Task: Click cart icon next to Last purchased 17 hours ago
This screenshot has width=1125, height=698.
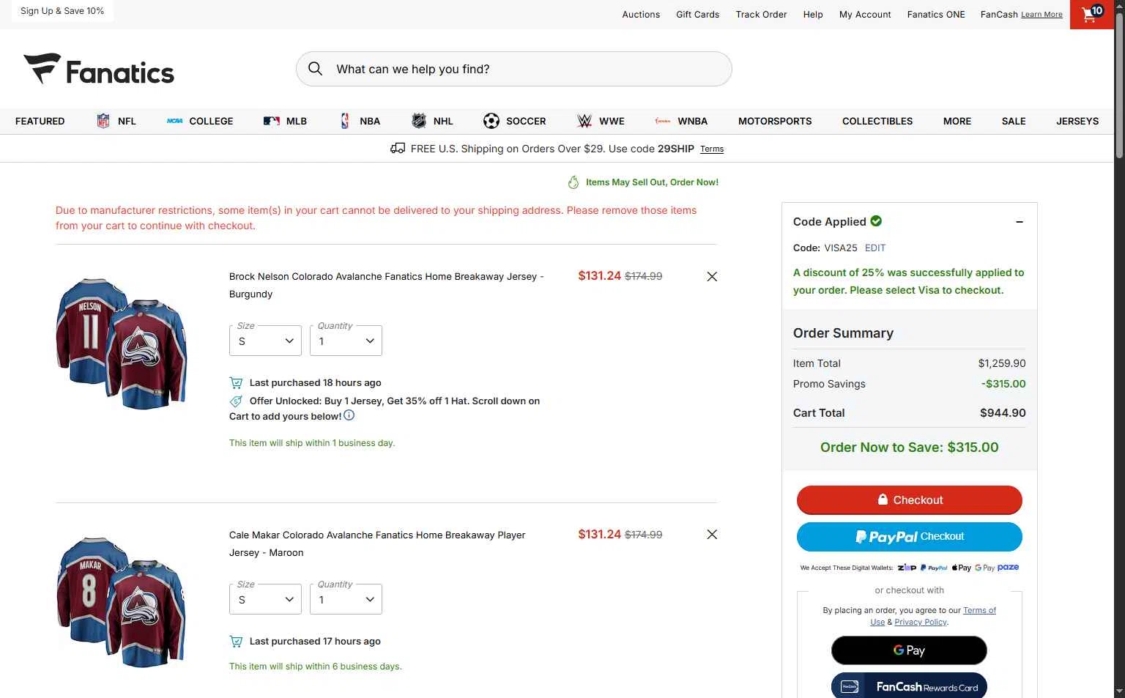Action: 236,642
